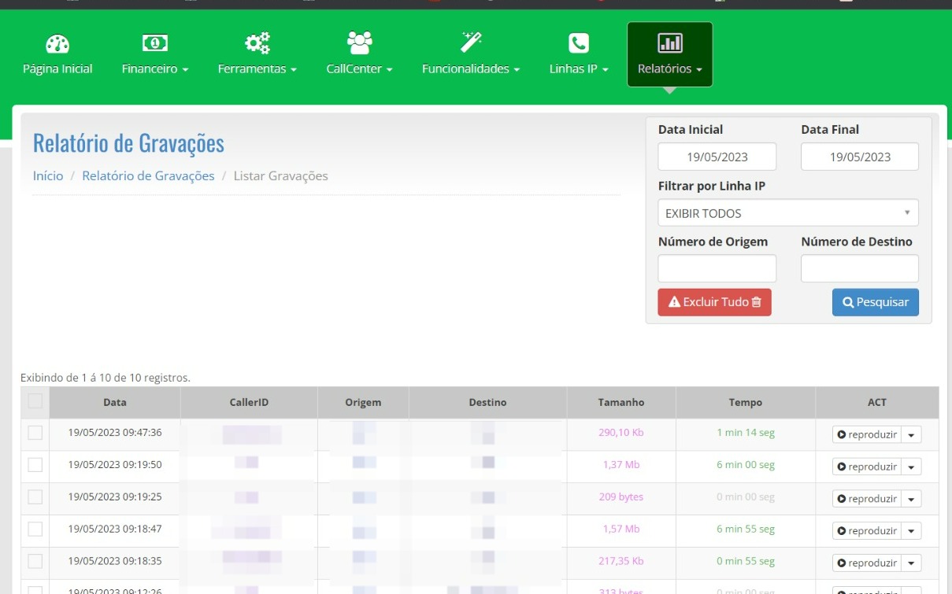
Task: Expand the arrow beside reproduzir for 09:18:47 row
Action: (x=911, y=531)
